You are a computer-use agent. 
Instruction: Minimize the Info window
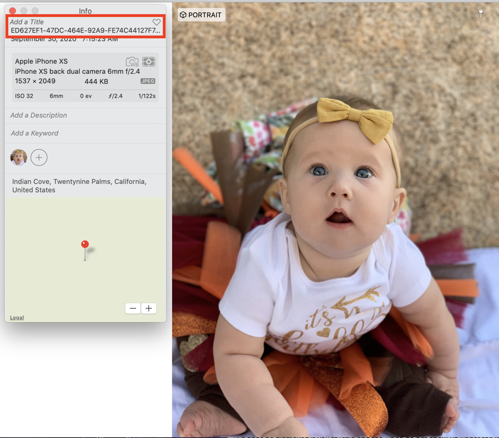24,11
